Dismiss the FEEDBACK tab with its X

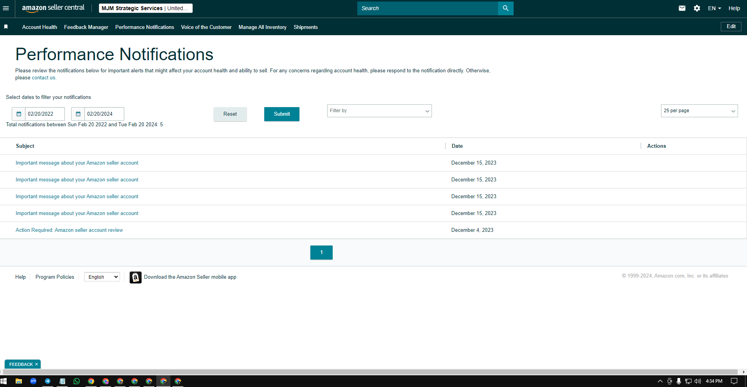click(36, 364)
